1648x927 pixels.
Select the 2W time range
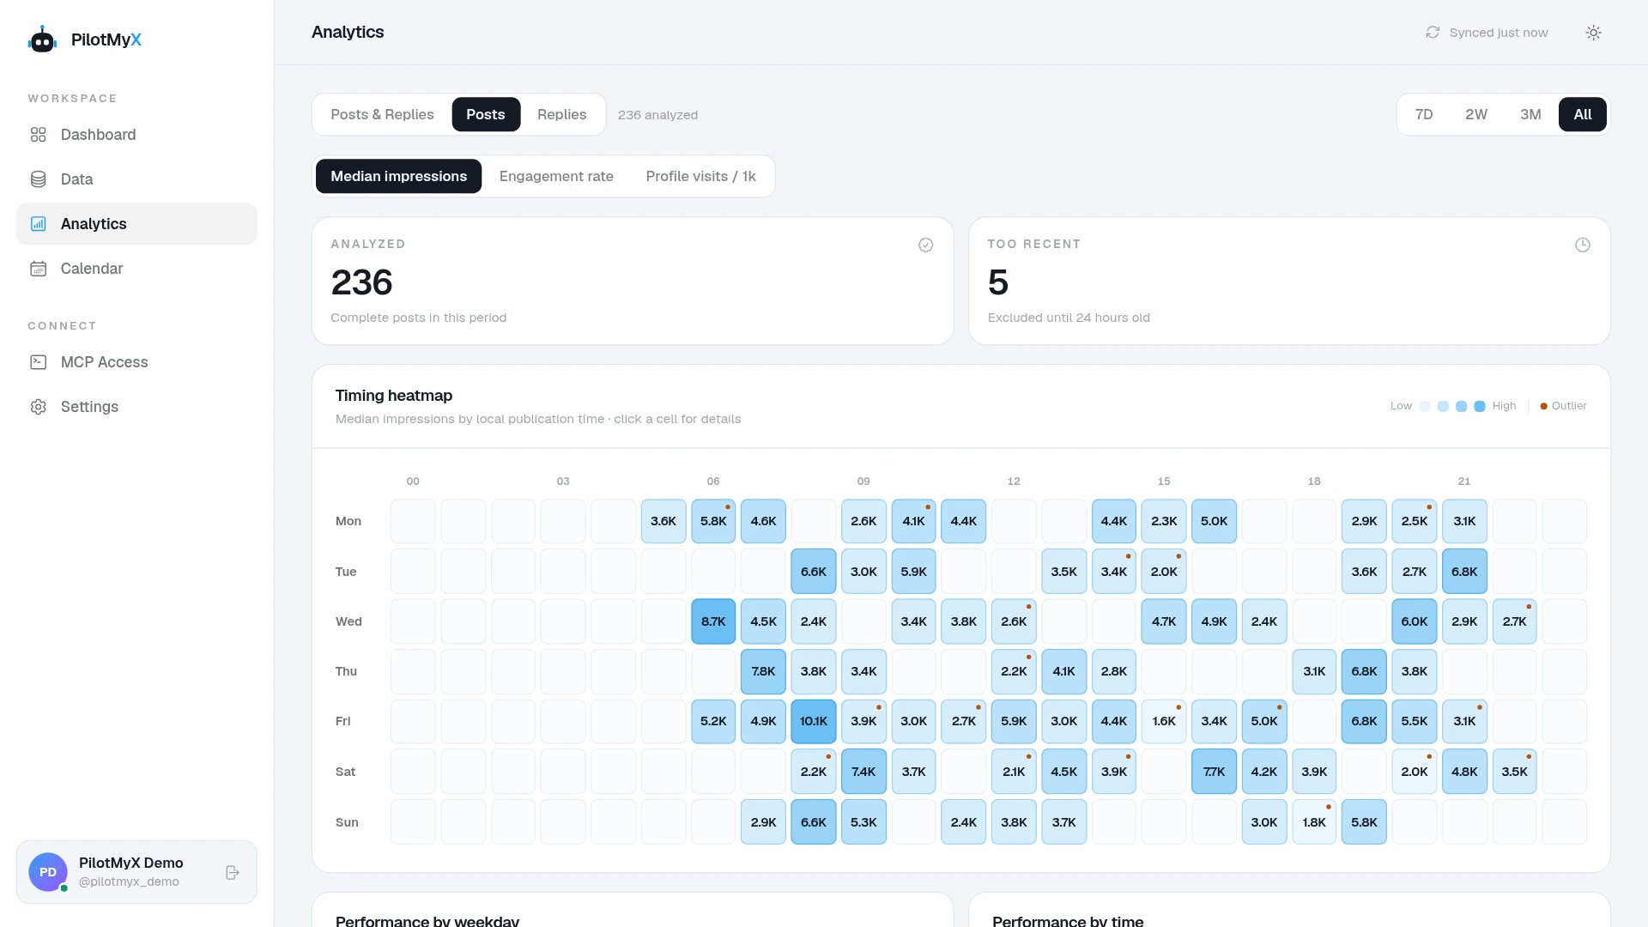click(x=1476, y=115)
